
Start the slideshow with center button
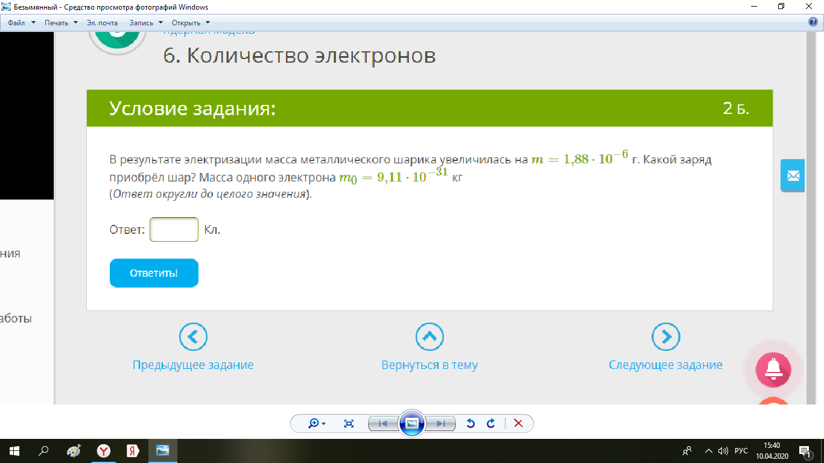pos(412,423)
